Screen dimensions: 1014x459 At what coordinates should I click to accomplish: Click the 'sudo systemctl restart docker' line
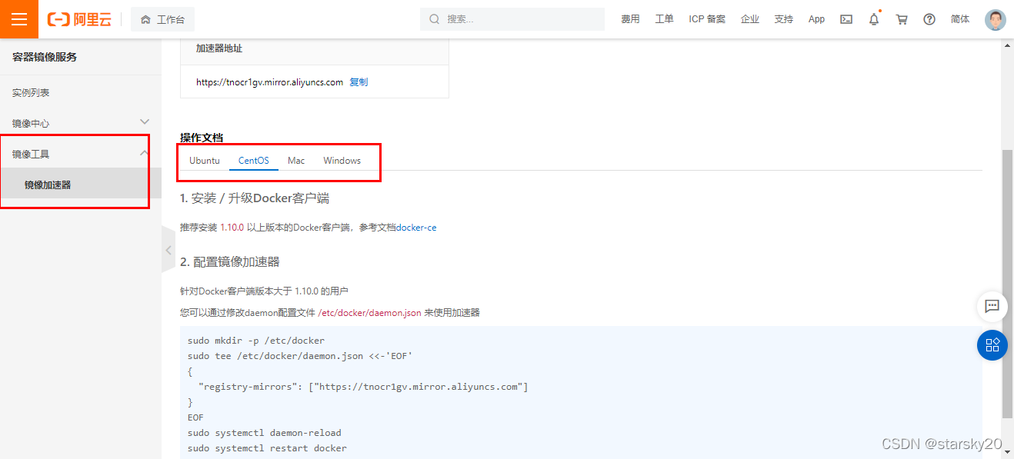point(267,448)
